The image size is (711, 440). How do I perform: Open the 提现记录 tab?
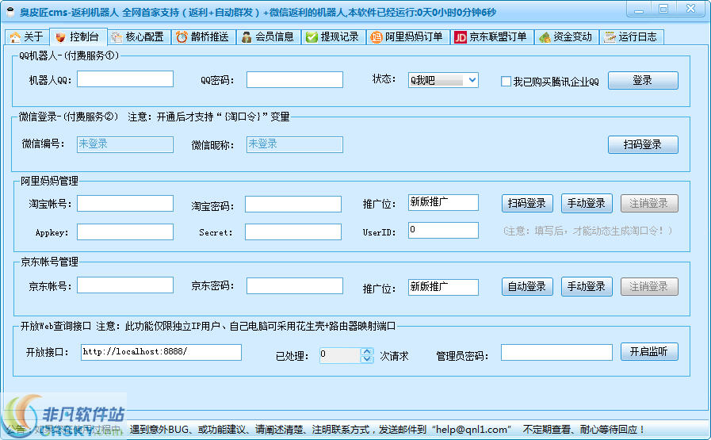point(333,36)
